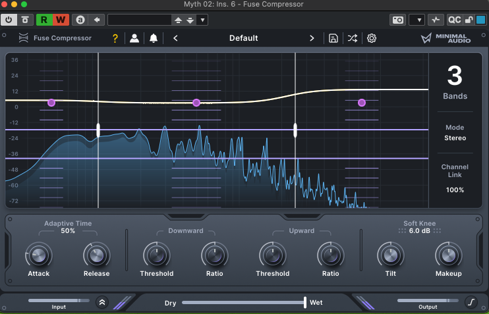Expand the Upward section tab notch
This screenshot has height=314, width=489.
(x=302, y=216)
